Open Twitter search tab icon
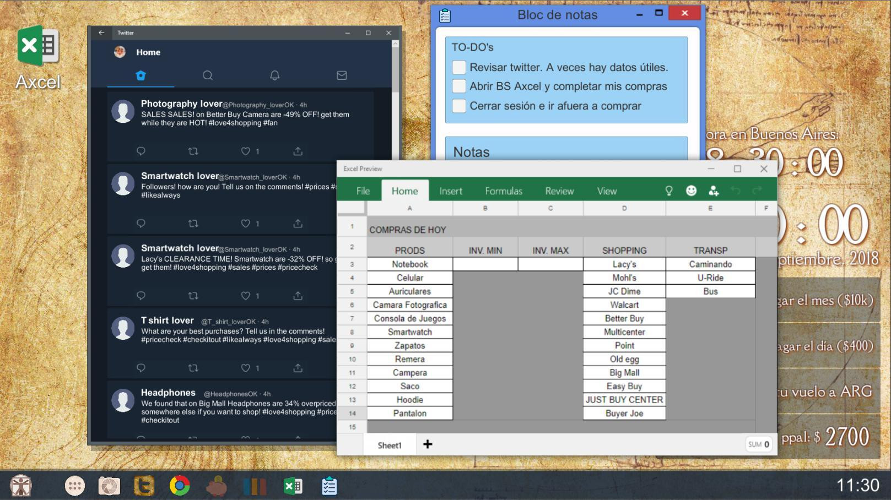 pos(208,75)
